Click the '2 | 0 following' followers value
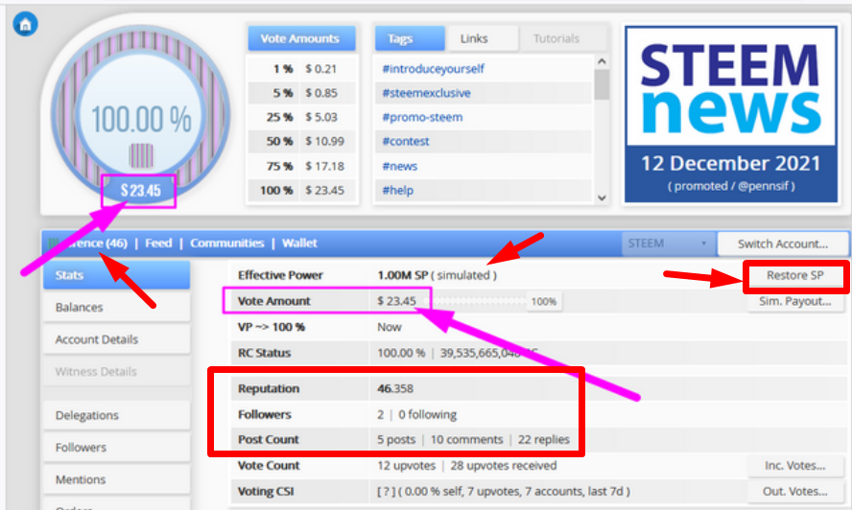The width and height of the screenshot is (852, 510). pyautogui.click(x=416, y=414)
